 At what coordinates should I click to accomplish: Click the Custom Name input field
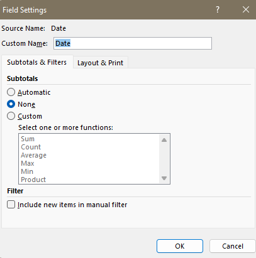pos(133,43)
